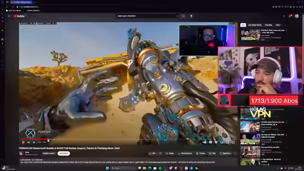Open the top recommended video thumbnail
Image resolution: width=304 pixels, height=171 pixels.
point(250,35)
